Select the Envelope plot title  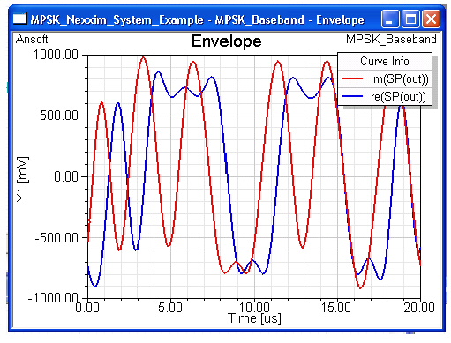[x=227, y=41]
